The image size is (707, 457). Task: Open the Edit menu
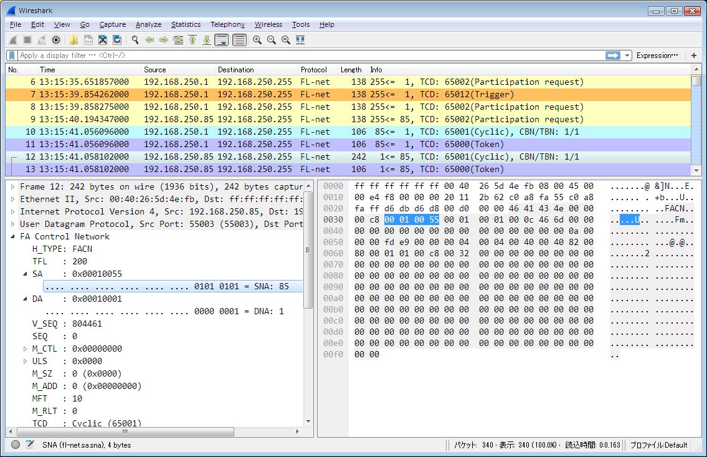click(37, 24)
